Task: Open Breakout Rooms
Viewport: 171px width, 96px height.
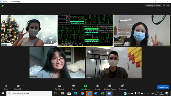Action: (110, 87)
